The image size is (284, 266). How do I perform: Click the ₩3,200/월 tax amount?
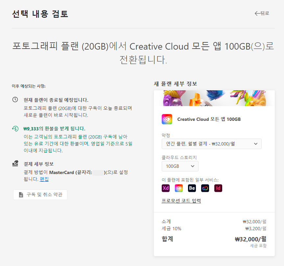coord(256,229)
